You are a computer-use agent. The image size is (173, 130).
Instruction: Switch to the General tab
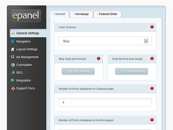59,14
